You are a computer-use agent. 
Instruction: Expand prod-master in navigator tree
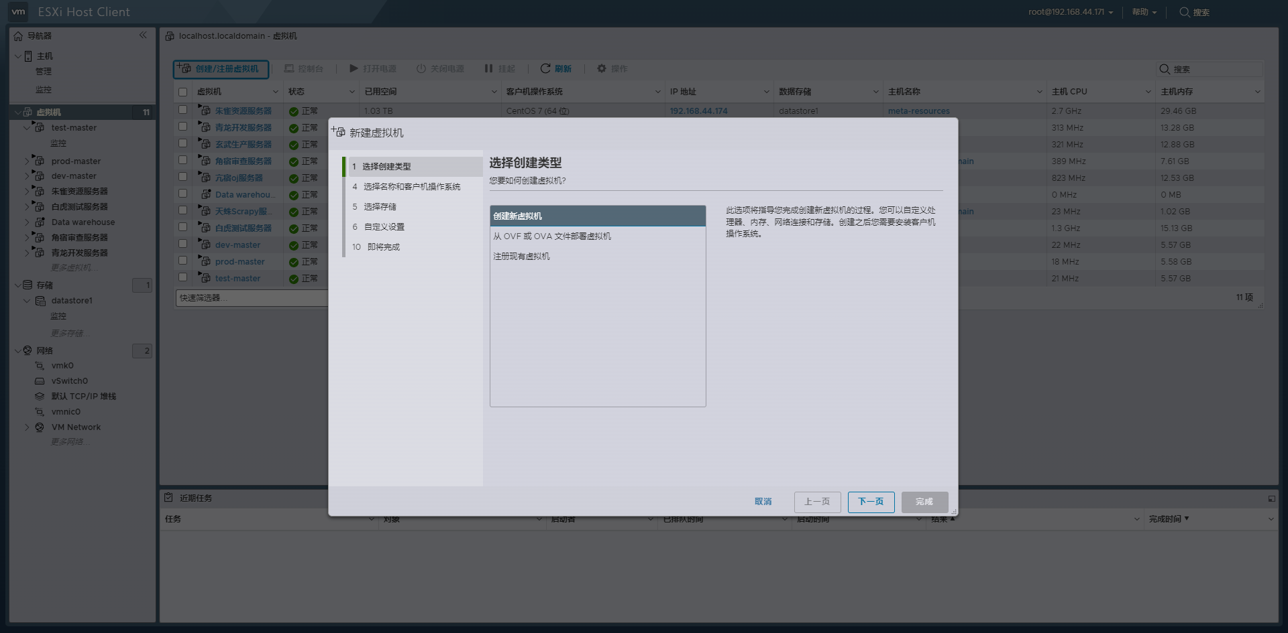coord(28,161)
